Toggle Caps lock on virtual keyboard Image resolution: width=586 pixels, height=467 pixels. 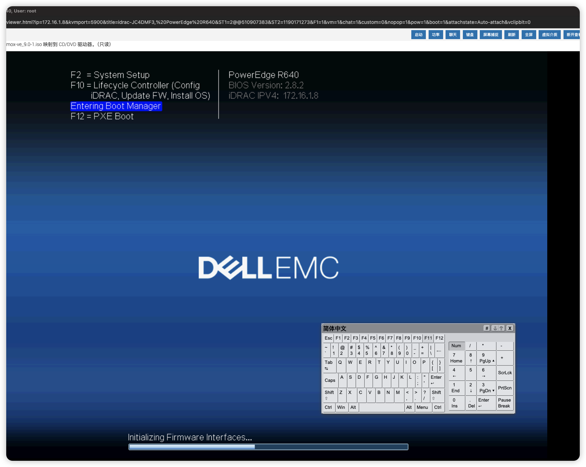point(330,380)
